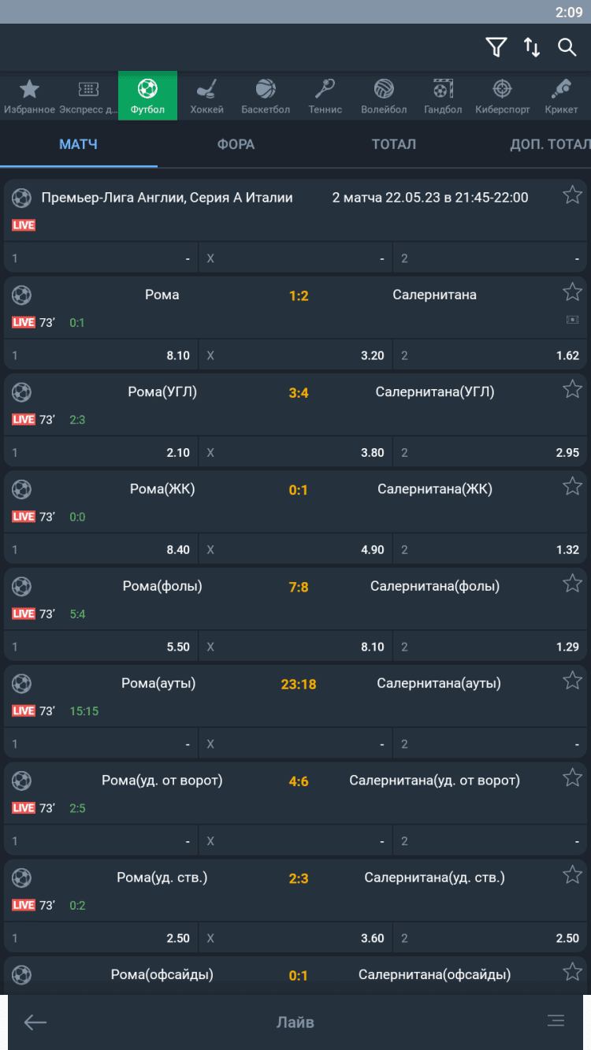The height and width of the screenshot is (1050, 591).
Task: Star the Рома(фолы) fouls match
Action: click(x=572, y=584)
